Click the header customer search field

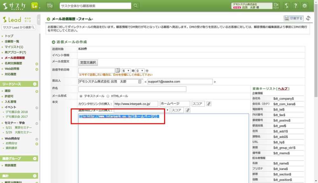pos(95,6)
